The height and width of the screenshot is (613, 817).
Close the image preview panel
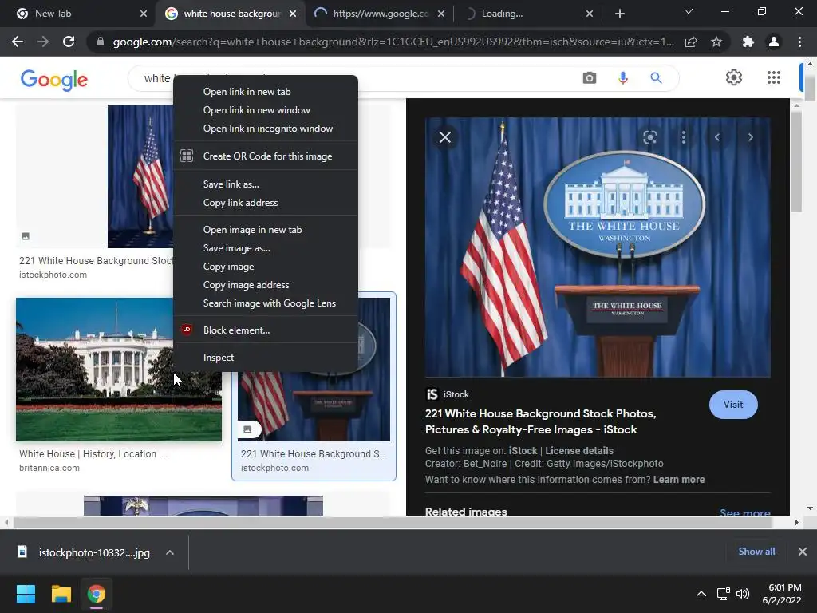(445, 137)
